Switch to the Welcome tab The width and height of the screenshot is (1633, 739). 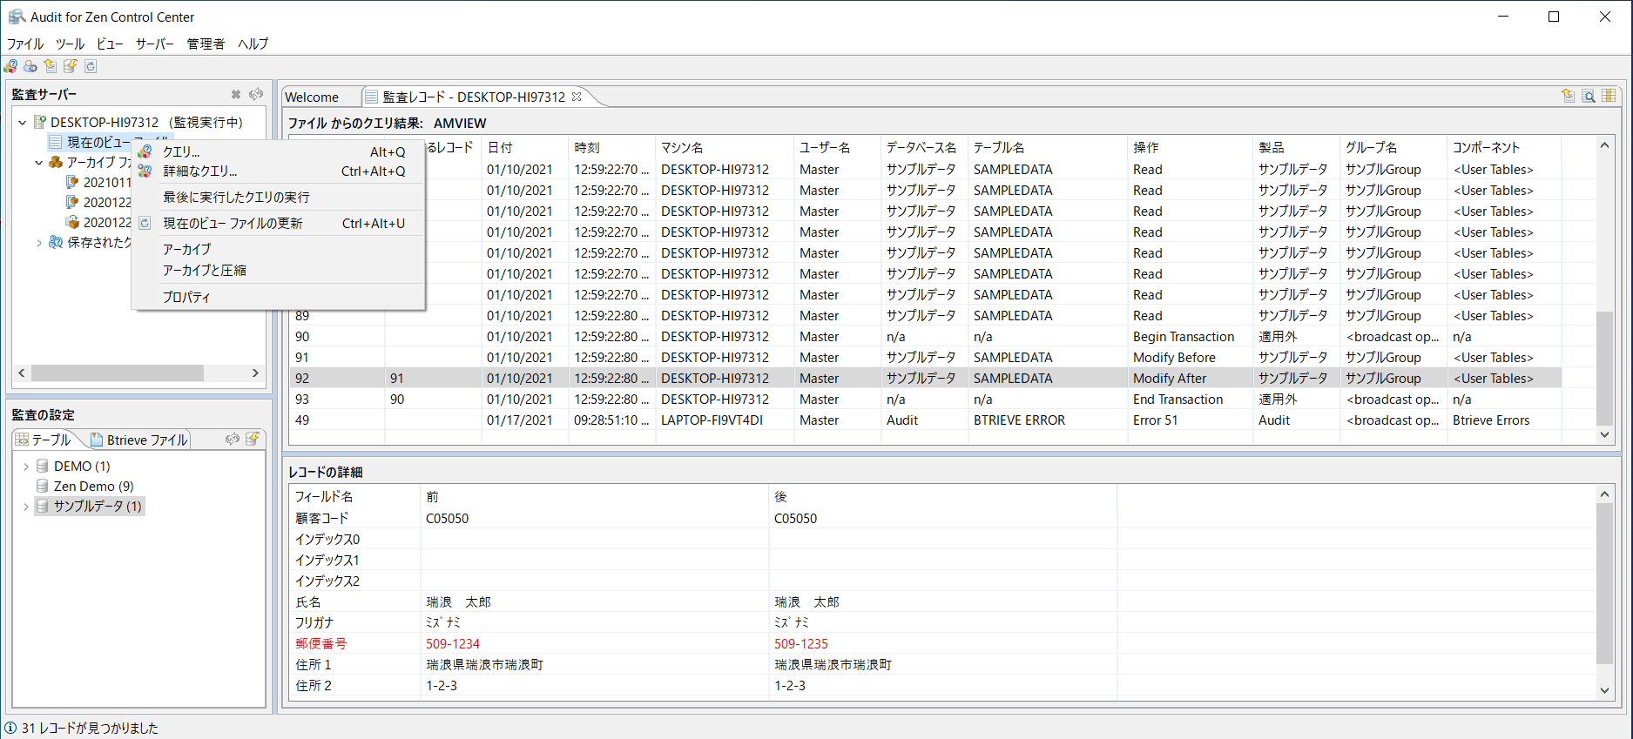(312, 97)
